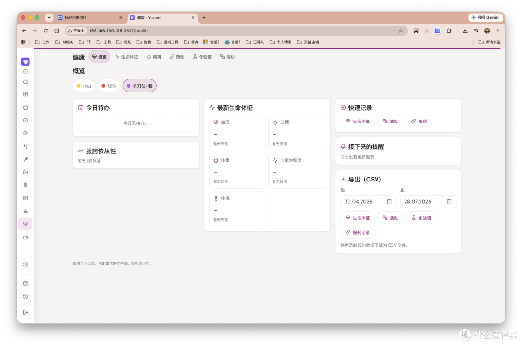Select the 小白 profile chip

[x=84, y=86]
